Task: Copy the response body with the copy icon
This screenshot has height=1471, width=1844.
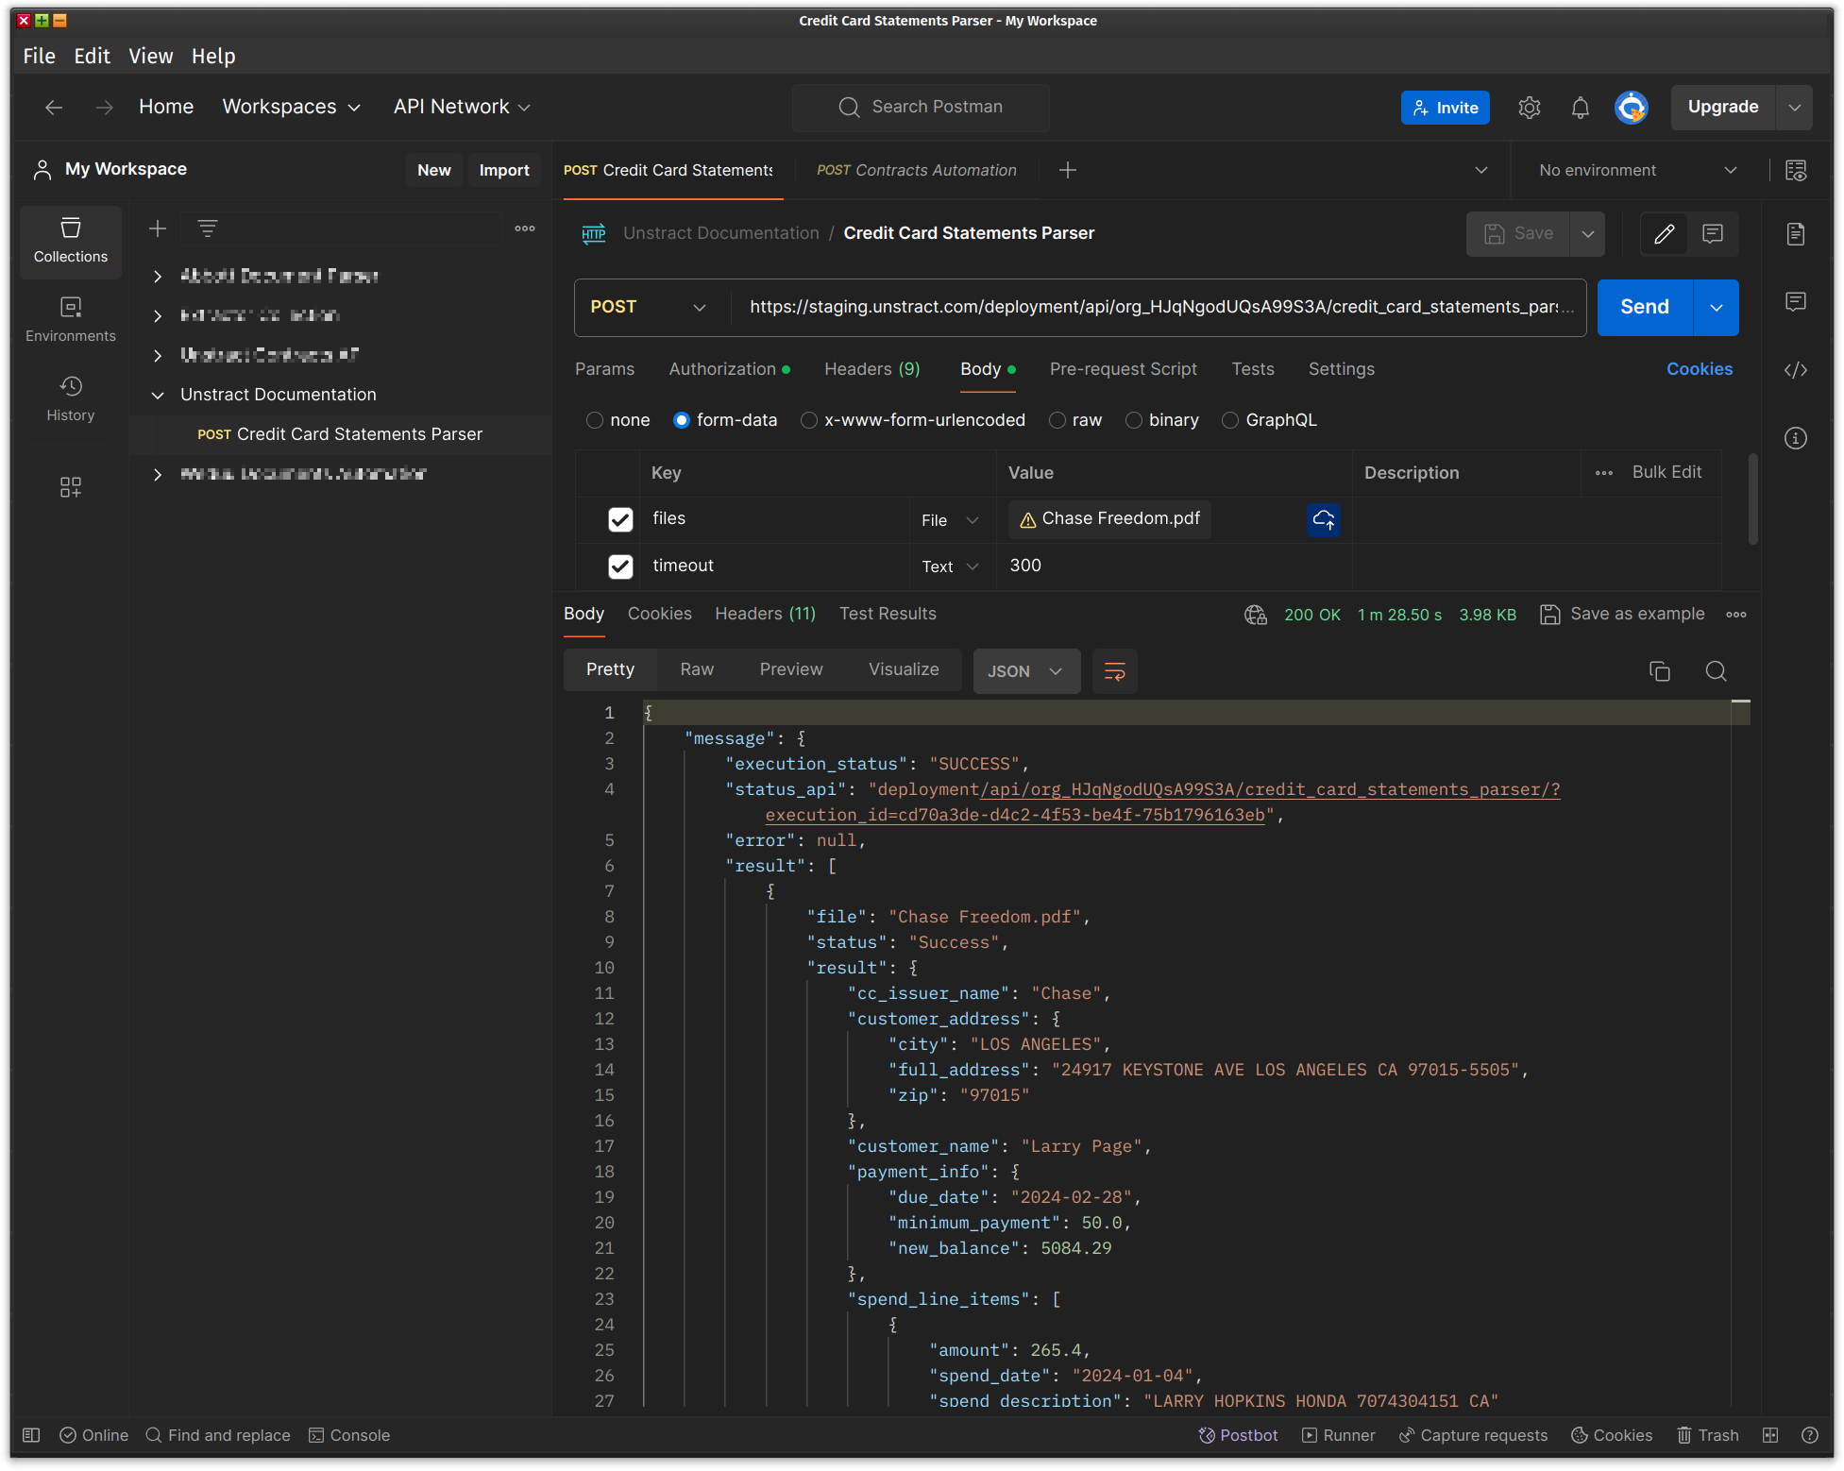Action: 1659,671
